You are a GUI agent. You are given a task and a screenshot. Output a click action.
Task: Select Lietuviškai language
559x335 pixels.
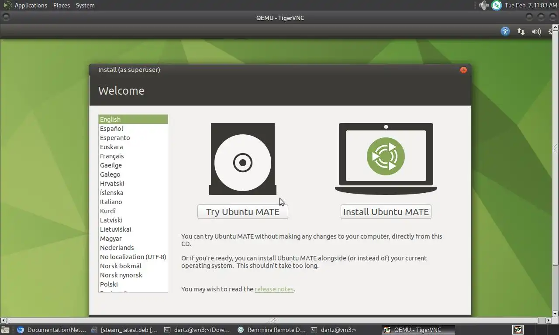coord(133,229)
